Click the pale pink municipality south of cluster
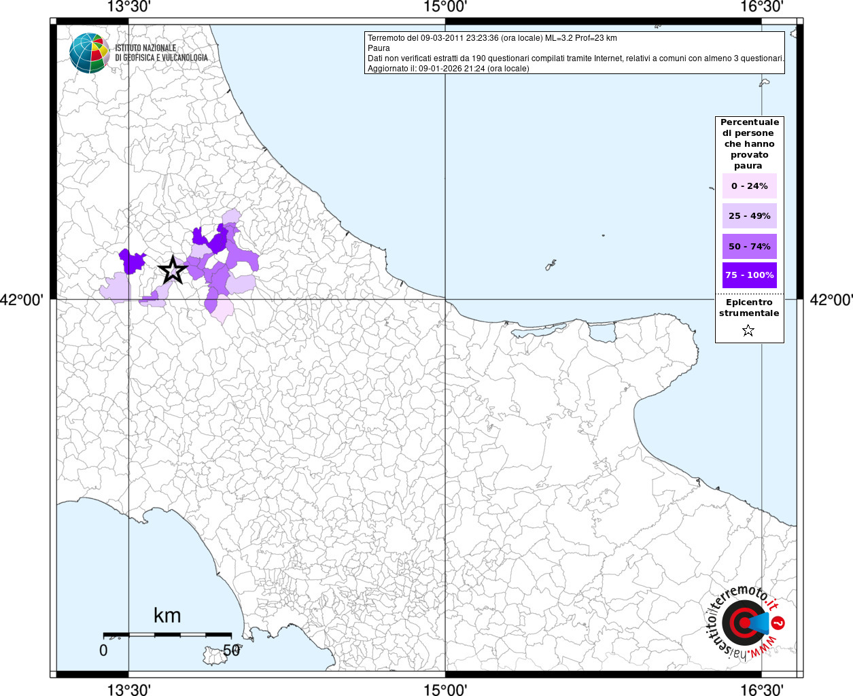The image size is (853, 696). 222,310
